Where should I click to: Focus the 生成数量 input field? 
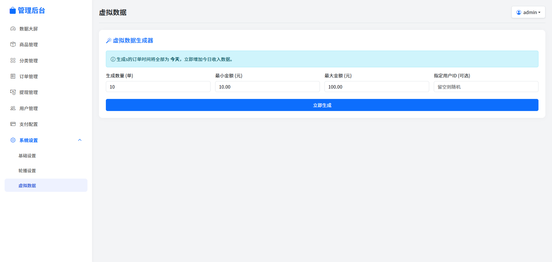point(158,87)
